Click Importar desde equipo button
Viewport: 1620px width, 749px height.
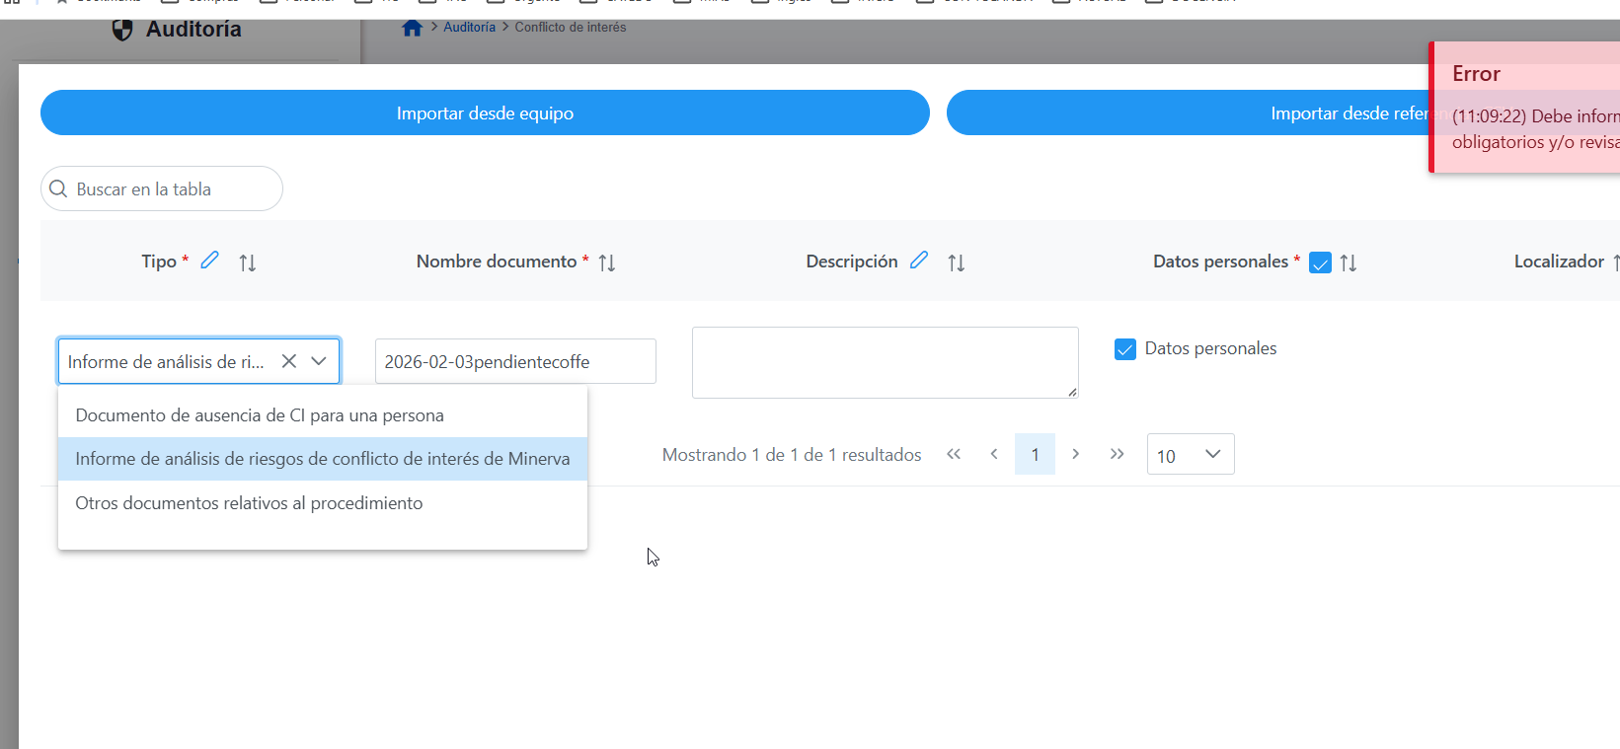(485, 112)
